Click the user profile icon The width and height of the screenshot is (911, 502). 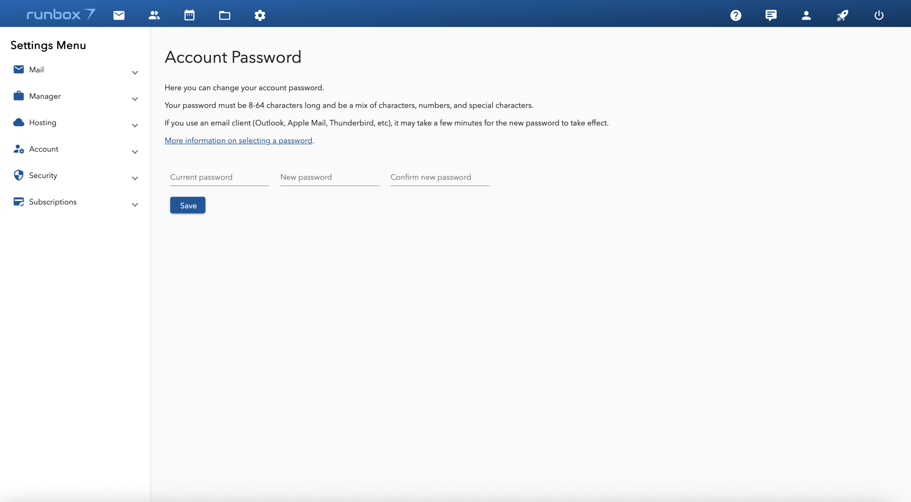(x=806, y=15)
